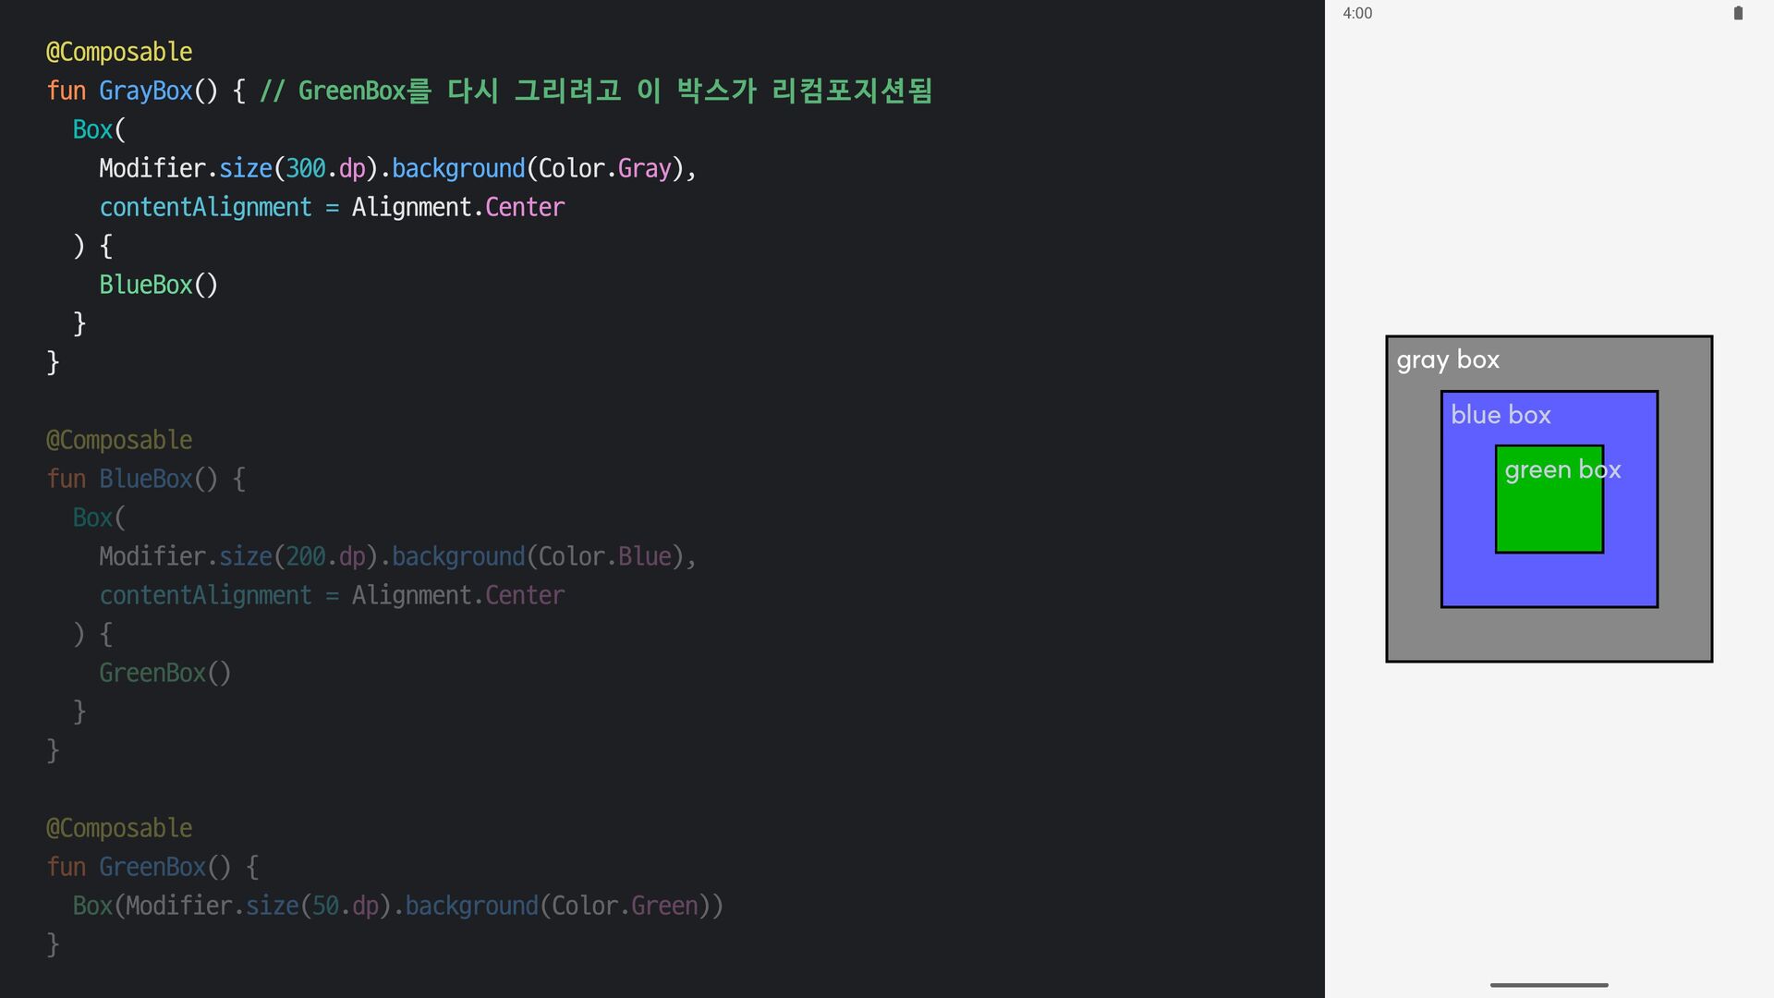
Task: Click the 'green box' label text
Action: click(x=1561, y=470)
